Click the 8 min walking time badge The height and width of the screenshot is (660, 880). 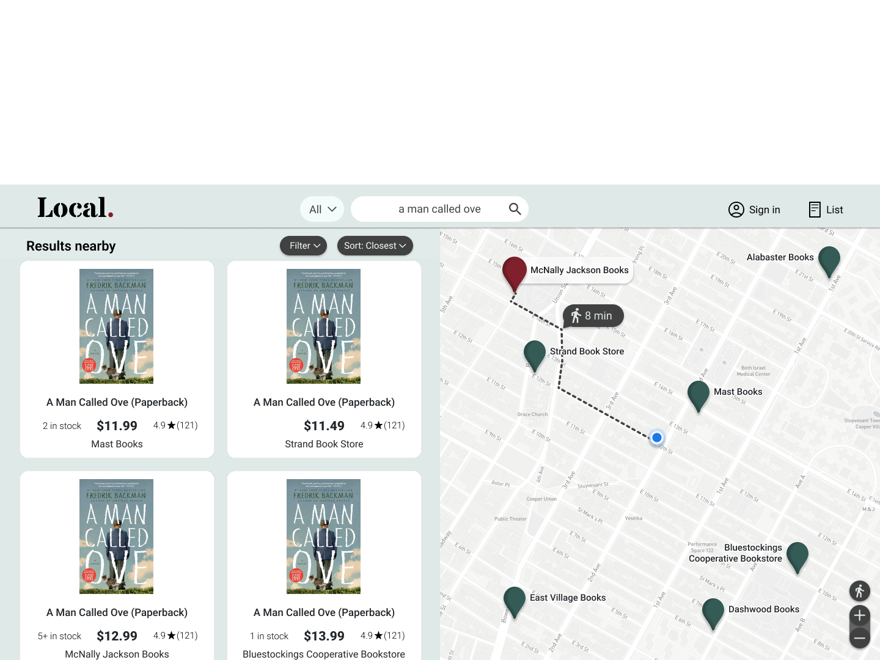[592, 315]
